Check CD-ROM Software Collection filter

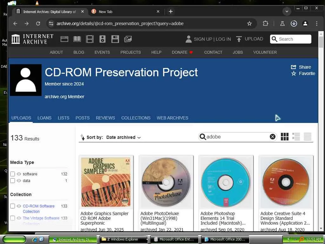click(13, 206)
